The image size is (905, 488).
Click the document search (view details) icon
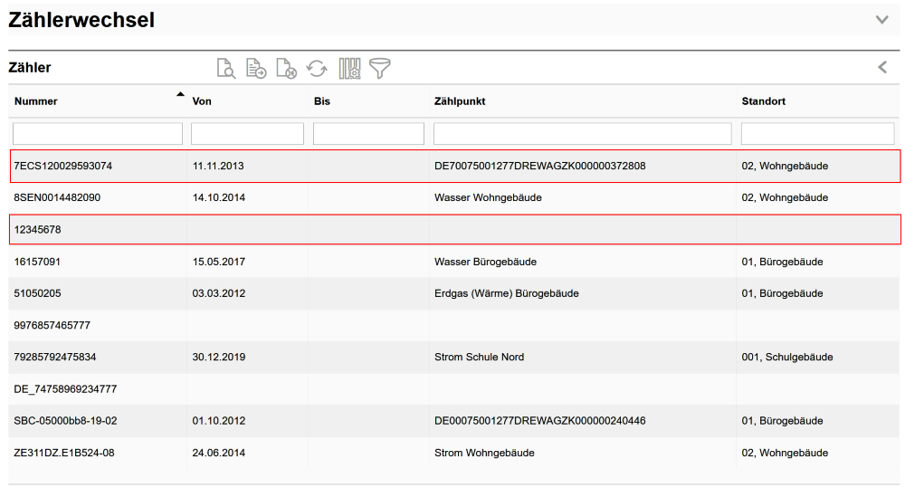point(226,68)
